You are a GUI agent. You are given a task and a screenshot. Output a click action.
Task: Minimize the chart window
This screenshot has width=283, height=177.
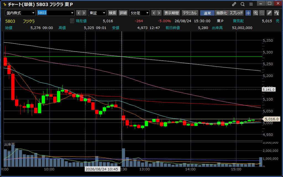click(261, 4)
